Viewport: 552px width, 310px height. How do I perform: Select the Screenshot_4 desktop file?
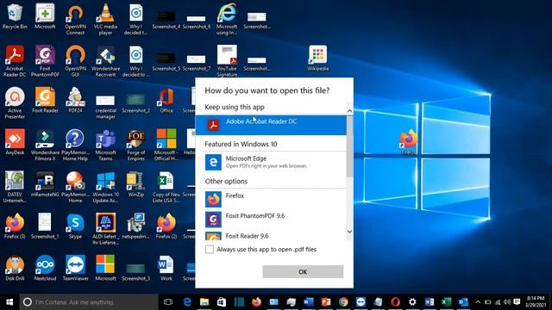tap(166, 20)
